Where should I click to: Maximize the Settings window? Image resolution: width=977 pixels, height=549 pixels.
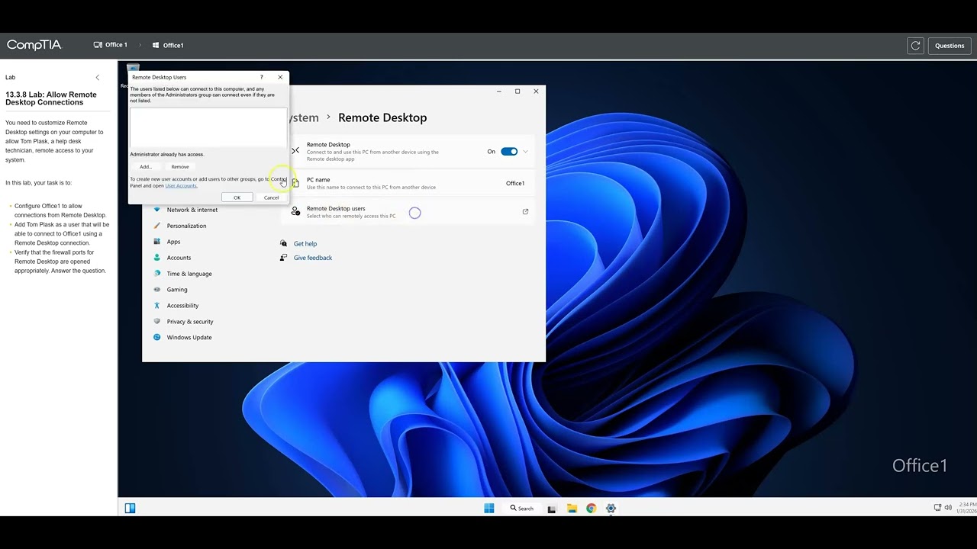pyautogui.click(x=518, y=91)
